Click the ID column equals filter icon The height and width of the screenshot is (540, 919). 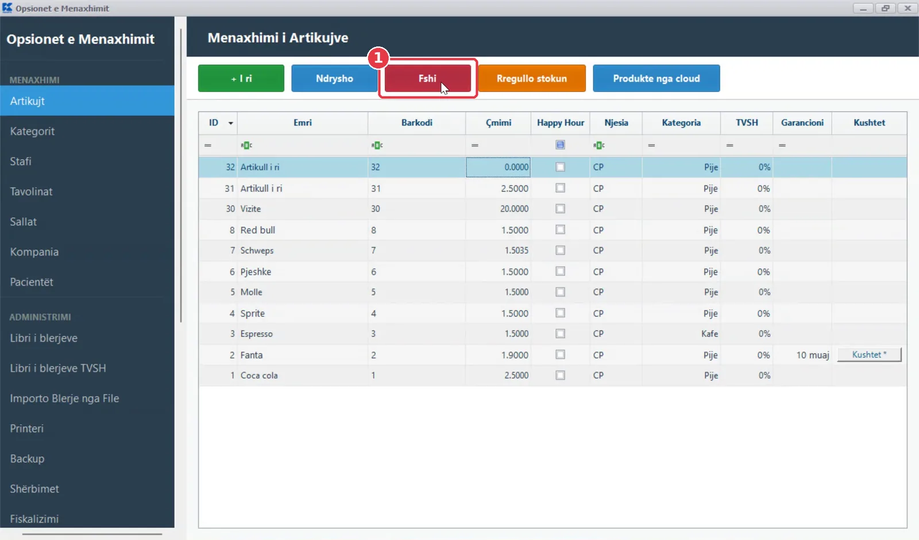208,145
